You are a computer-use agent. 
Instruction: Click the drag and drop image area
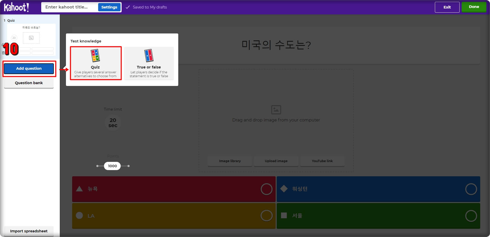[276, 120]
